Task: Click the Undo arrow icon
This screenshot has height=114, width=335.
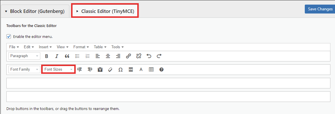Action: tap(149, 56)
